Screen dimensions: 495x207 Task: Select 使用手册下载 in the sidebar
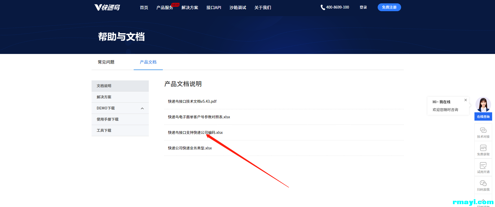120,119
